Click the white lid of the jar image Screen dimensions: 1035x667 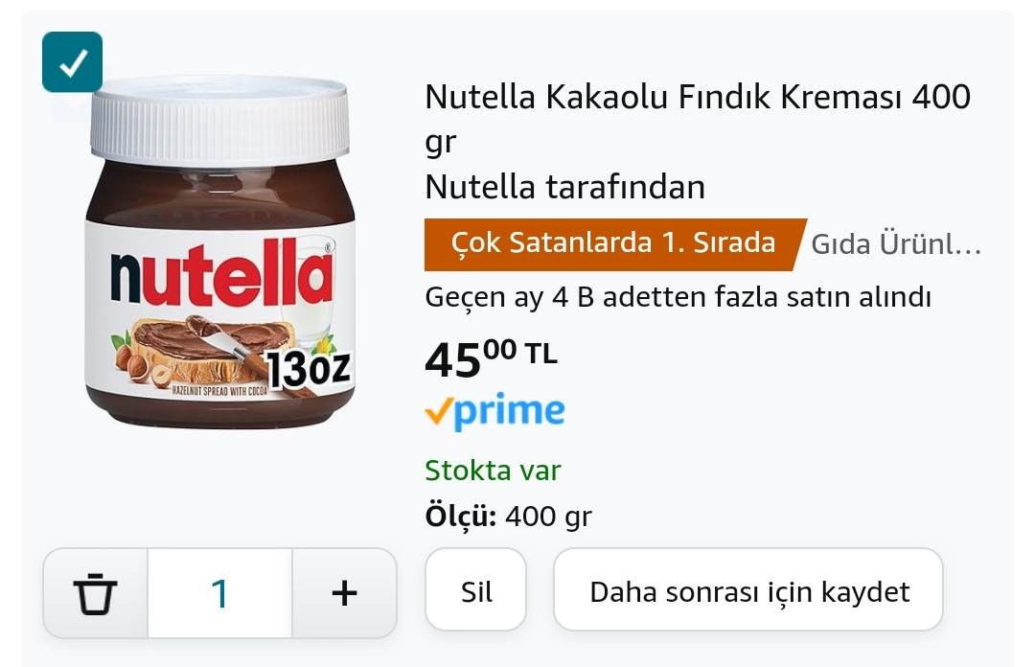pos(219,117)
